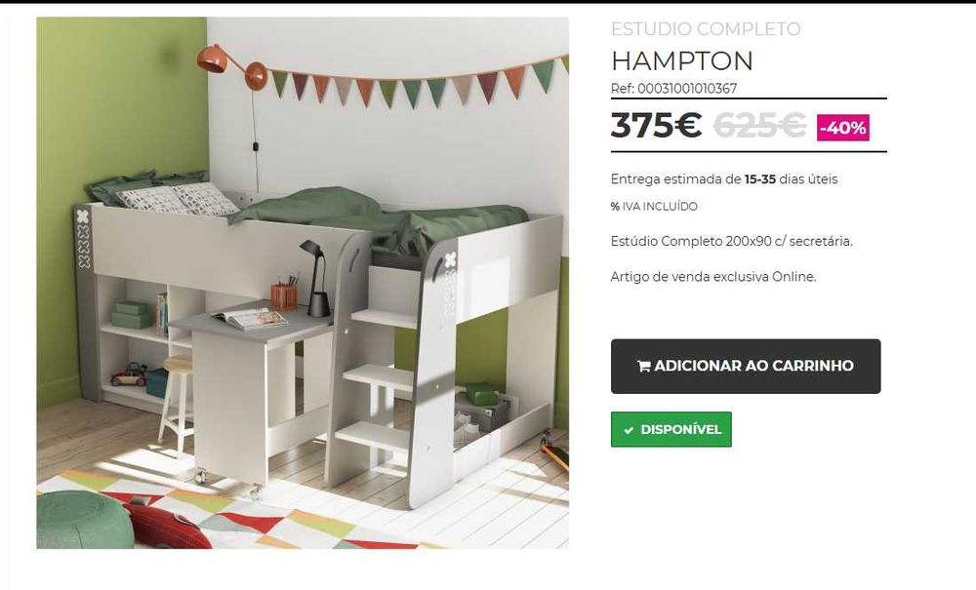976x590 pixels.
Task: Click the orange wall lamp in the photo
Action: click(x=232, y=66)
